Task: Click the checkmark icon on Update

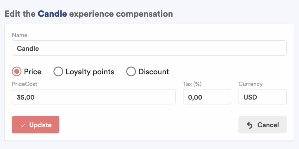Action: pos(23,125)
